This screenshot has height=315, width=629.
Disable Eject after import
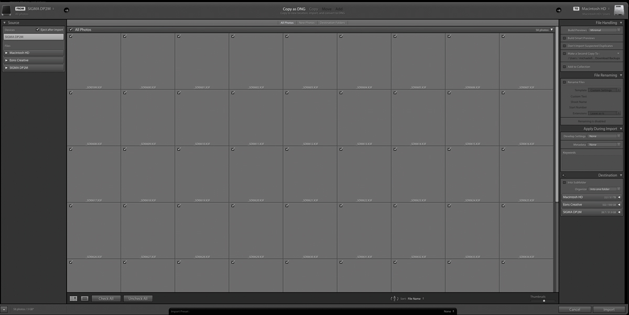click(x=37, y=29)
